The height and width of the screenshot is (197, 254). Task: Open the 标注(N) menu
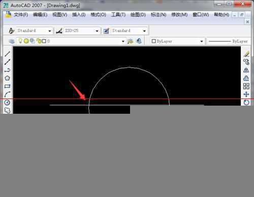click(x=158, y=15)
